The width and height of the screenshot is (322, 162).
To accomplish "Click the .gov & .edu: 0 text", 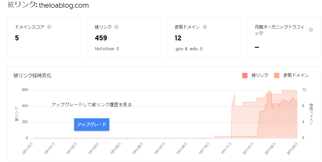I will (189, 49).
